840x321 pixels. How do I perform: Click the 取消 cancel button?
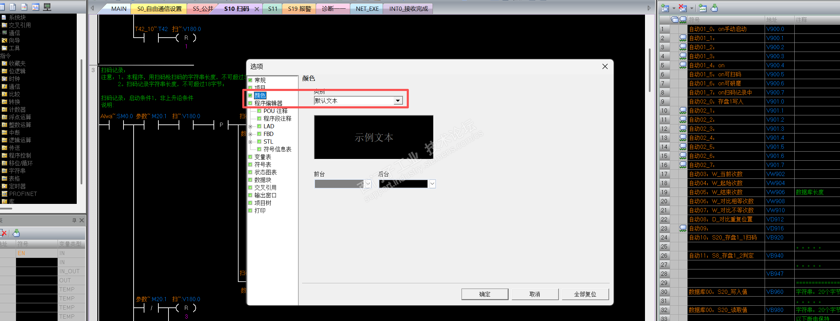click(x=535, y=294)
